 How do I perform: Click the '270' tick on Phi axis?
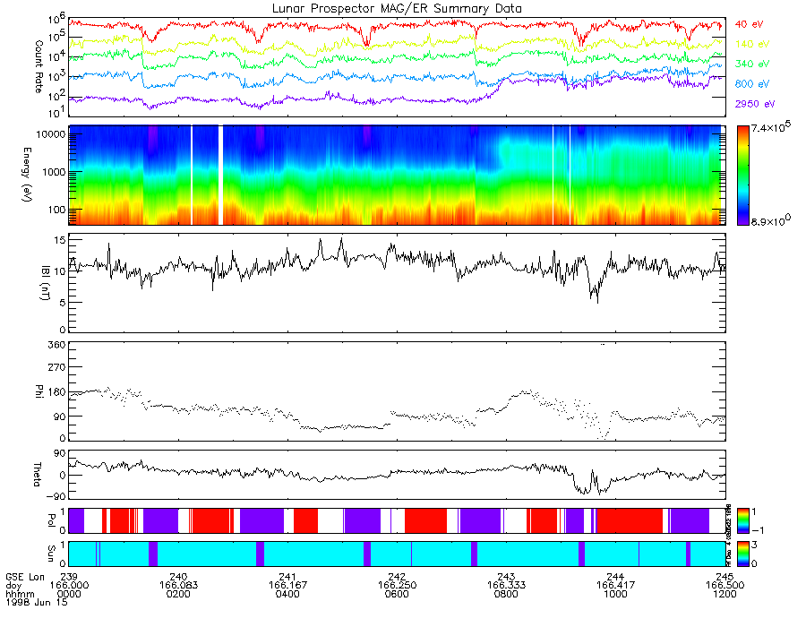click(x=57, y=367)
